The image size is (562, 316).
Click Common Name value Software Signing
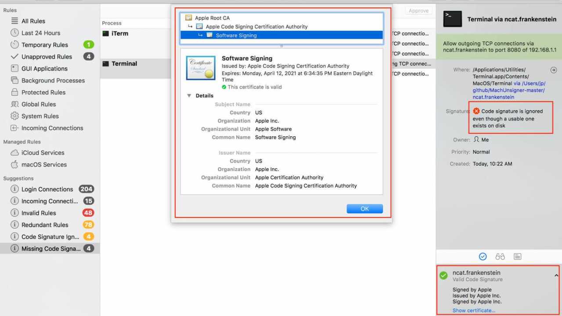[x=275, y=137]
